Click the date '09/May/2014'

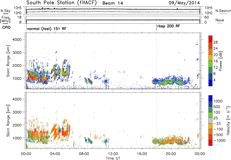[x=184, y=3]
